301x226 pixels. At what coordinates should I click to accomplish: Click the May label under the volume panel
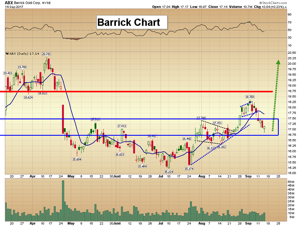(71, 223)
